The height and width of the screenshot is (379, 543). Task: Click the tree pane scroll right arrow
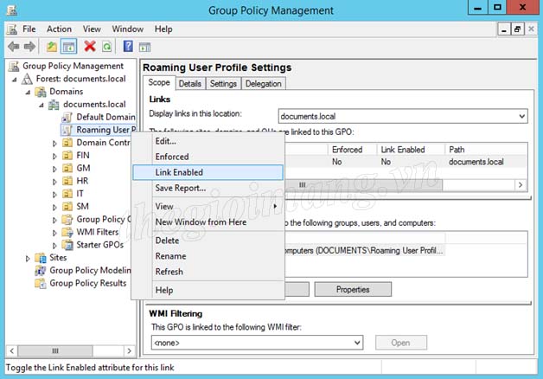129,351
